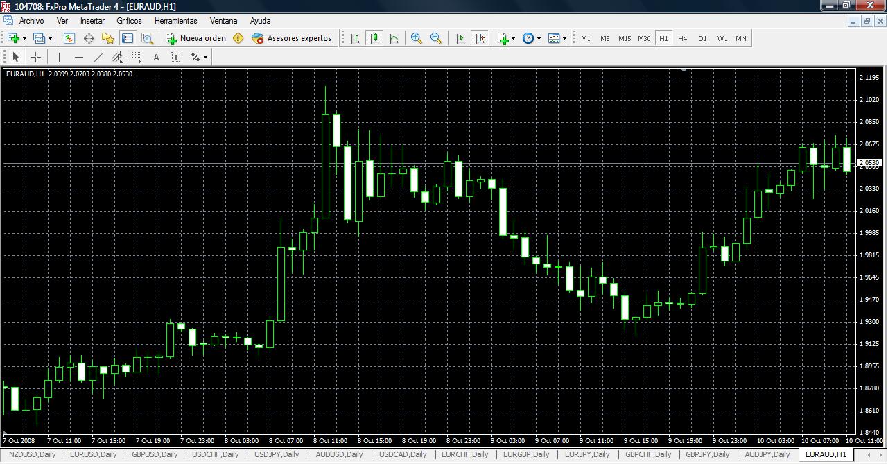Select the D1 timeframe
Screen dimensions: 888x464
(x=702, y=38)
